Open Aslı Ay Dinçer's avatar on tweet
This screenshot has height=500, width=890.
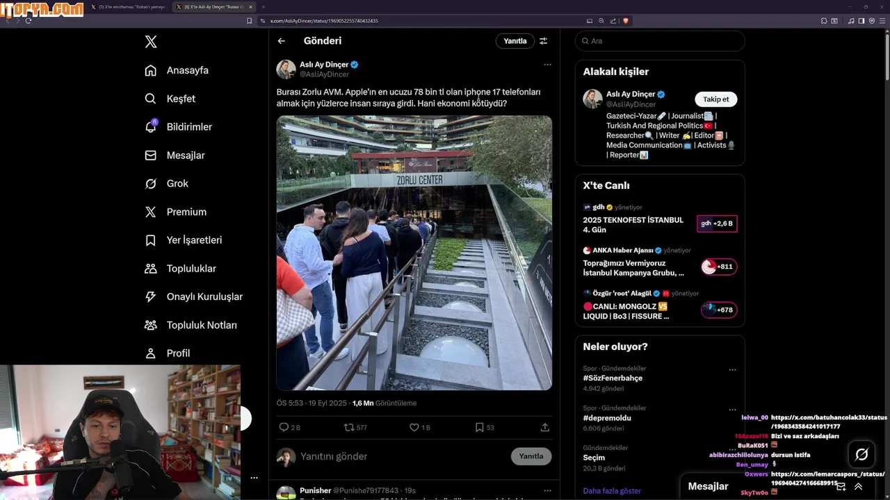286,69
